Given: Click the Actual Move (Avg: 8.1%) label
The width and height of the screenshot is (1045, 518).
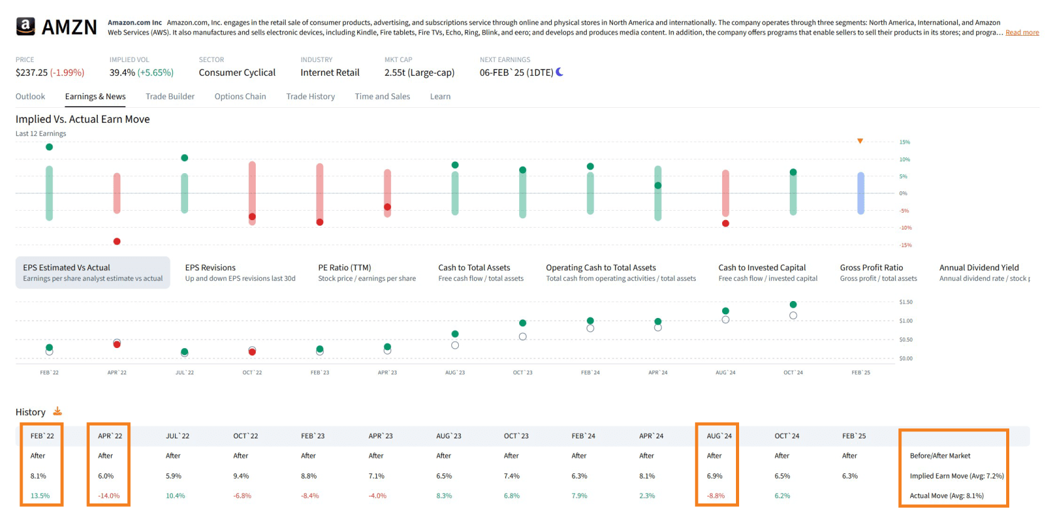Looking at the screenshot, I should [947, 495].
